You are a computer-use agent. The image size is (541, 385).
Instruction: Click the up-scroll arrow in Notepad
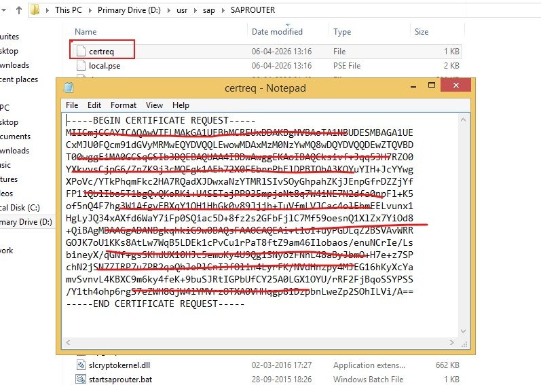(x=463, y=120)
